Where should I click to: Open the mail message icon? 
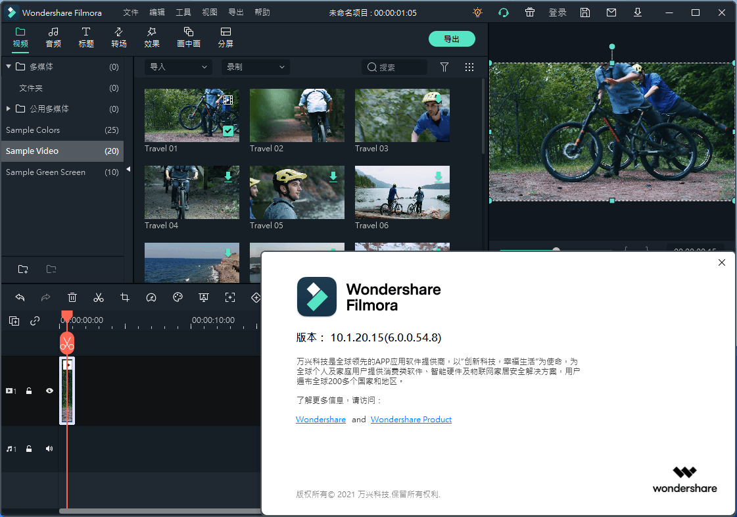pos(611,12)
